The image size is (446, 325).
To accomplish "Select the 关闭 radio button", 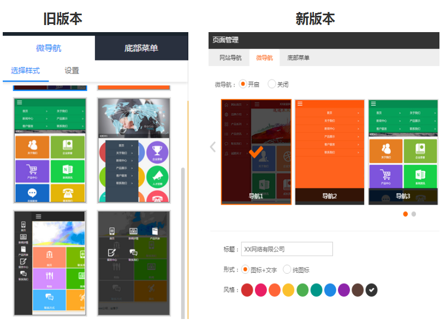I will pos(272,84).
